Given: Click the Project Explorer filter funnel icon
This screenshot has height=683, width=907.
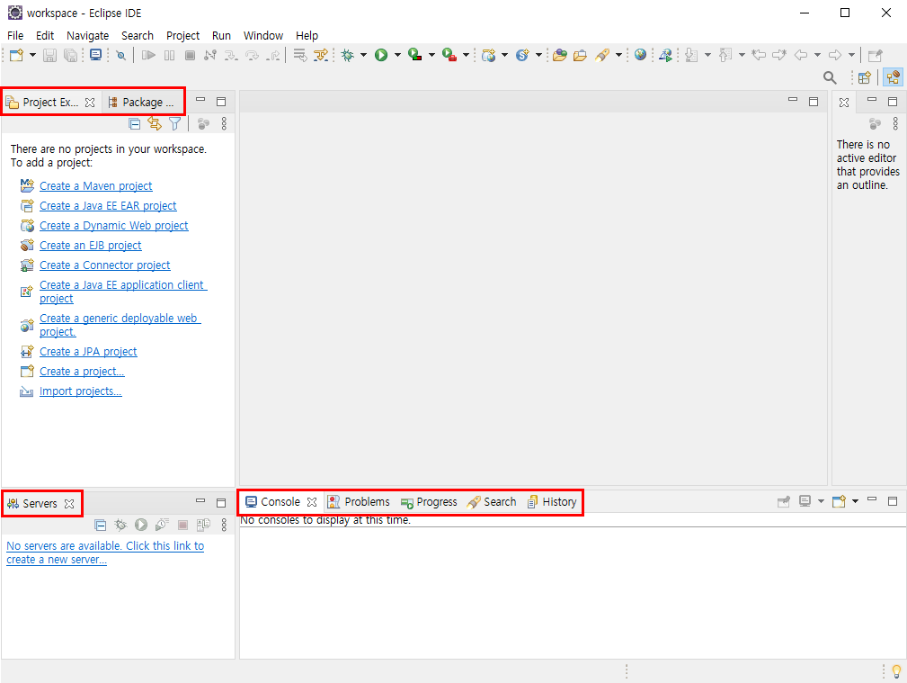Looking at the screenshot, I should pyautogui.click(x=174, y=123).
